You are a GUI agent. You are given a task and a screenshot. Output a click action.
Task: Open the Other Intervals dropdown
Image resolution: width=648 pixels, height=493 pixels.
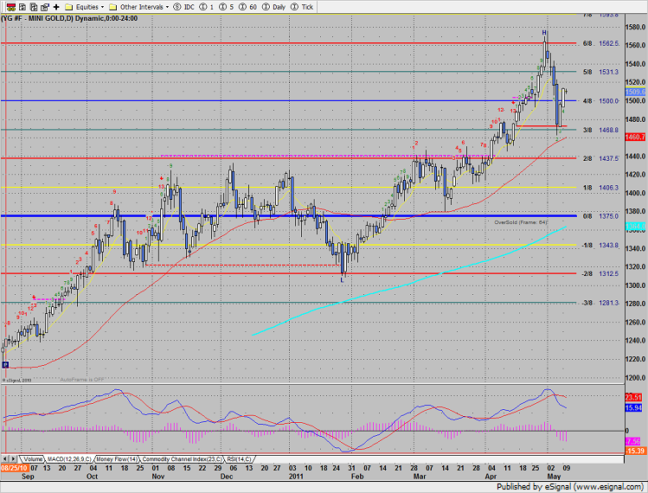(x=139, y=7)
